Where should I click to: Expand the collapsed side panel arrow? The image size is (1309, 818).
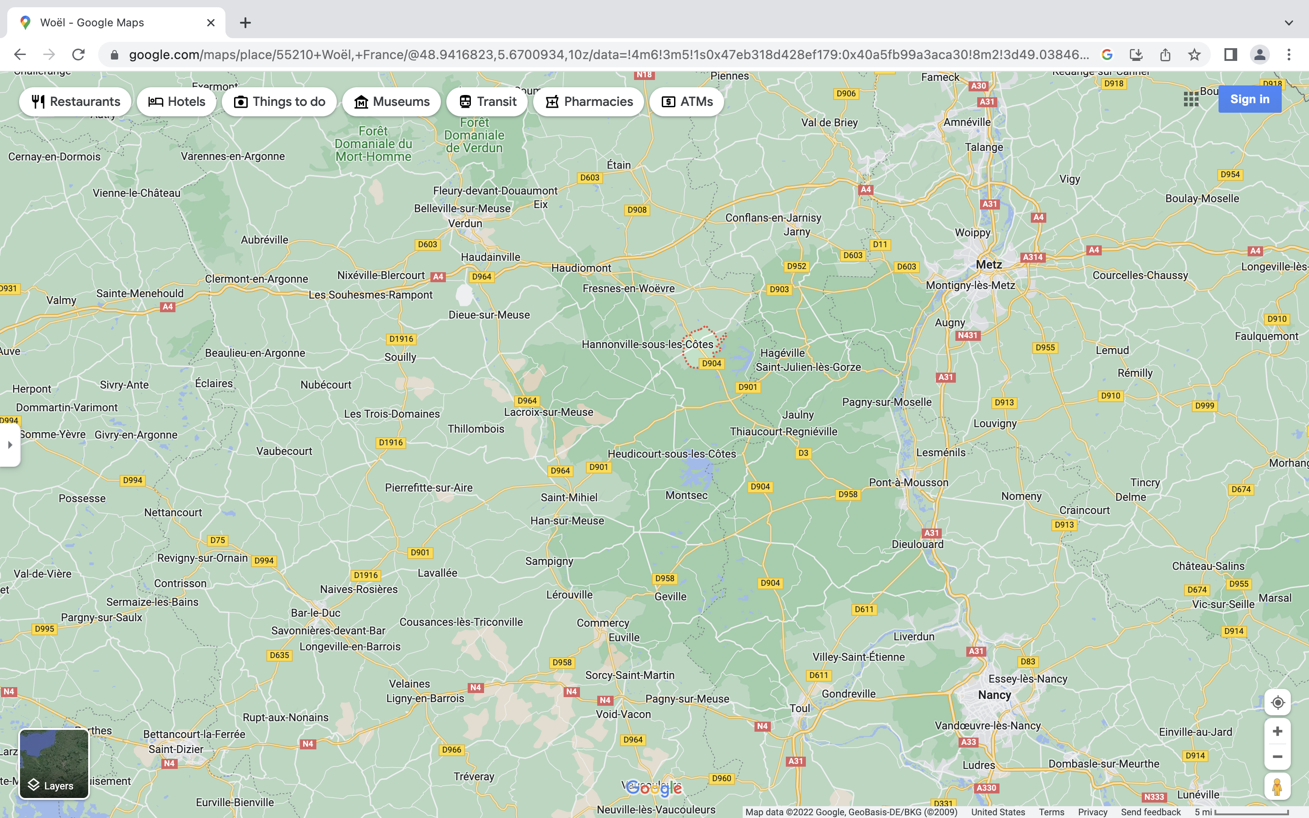[x=10, y=445]
